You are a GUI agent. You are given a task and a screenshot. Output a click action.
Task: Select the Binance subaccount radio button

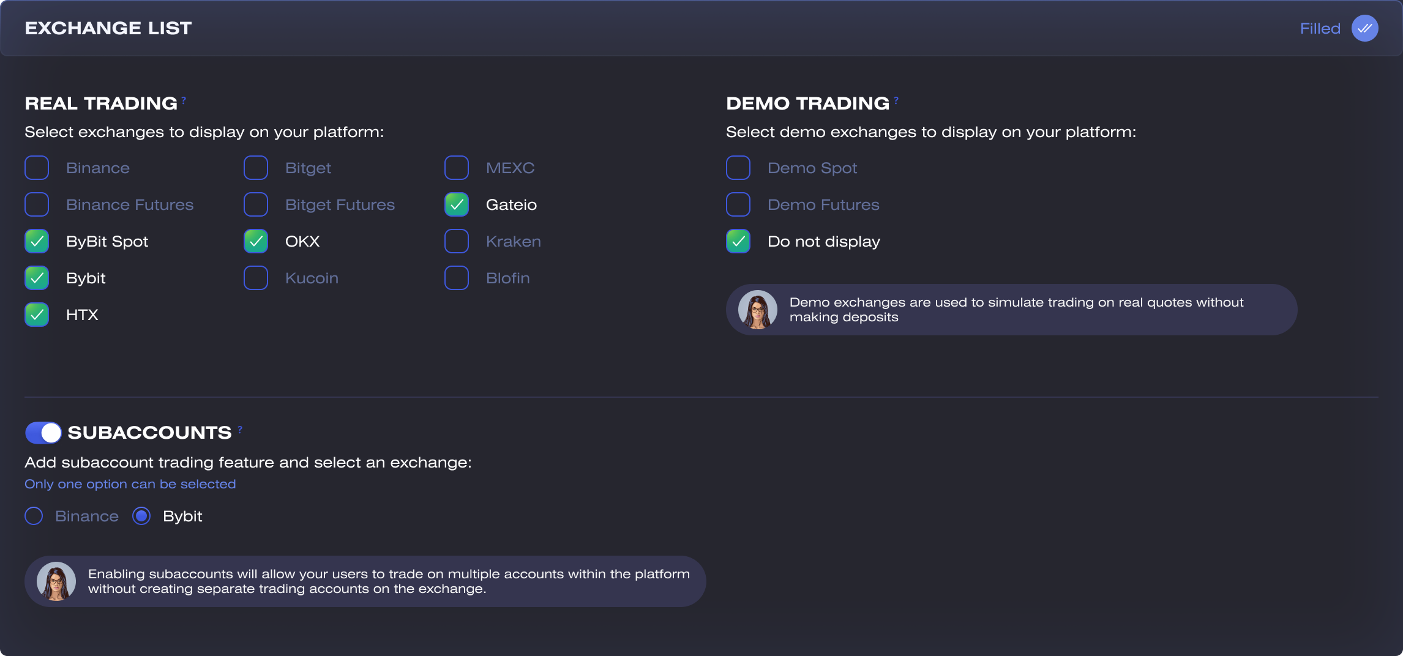click(x=34, y=516)
